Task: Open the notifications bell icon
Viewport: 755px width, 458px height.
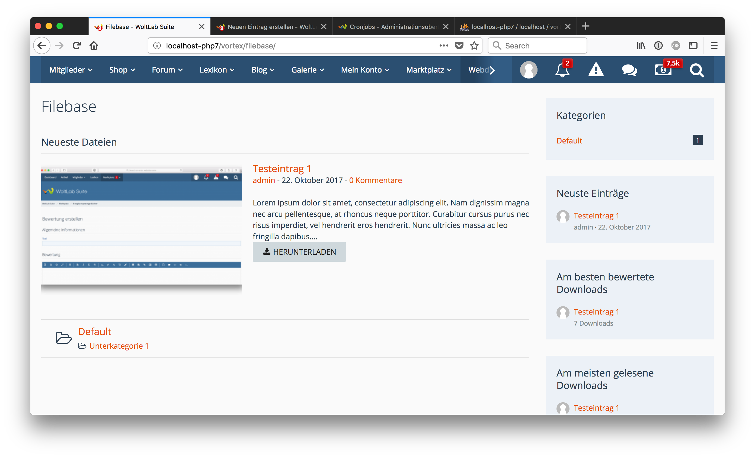Action: tap(562, 70)
